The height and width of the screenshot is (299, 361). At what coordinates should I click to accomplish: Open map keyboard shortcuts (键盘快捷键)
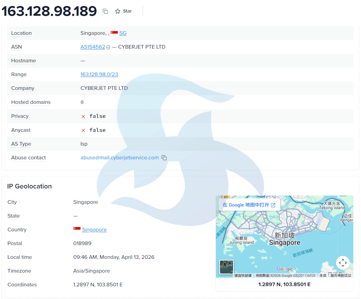[x=243, y=276]
